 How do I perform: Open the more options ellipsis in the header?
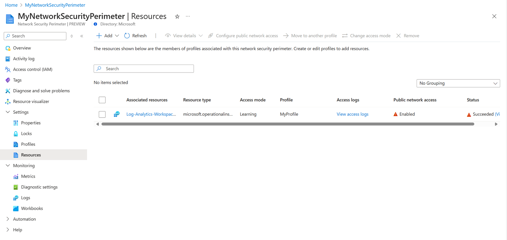click(188, 17)
